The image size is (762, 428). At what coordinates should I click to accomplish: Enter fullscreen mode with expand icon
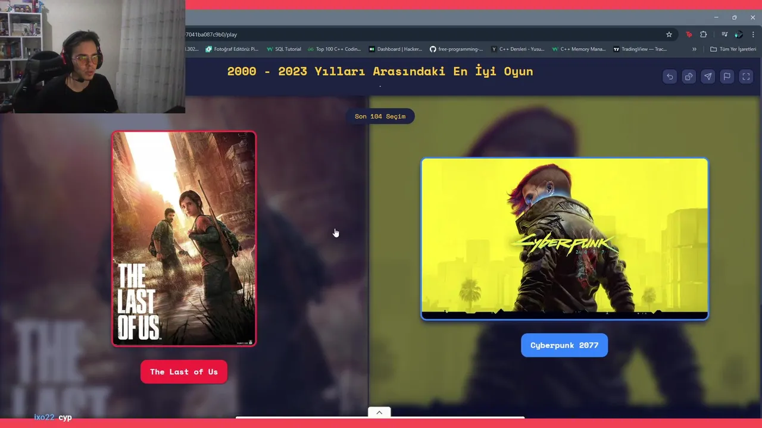click(746, 77)
